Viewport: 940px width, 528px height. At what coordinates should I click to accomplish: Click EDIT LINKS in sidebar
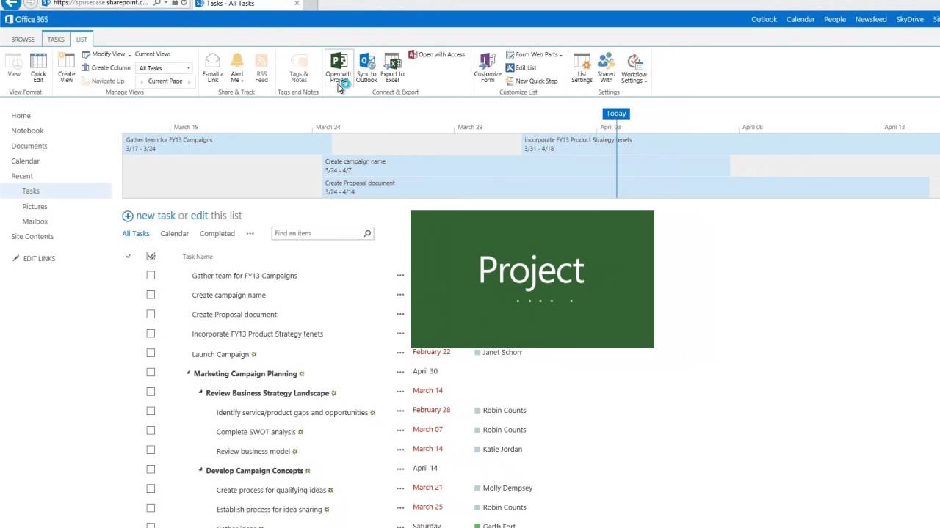click(x=34, y=258)
